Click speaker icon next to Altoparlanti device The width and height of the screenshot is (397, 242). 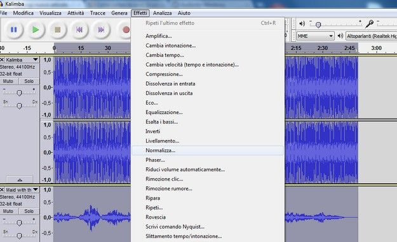pyautogui.click(x=340, y=36)
